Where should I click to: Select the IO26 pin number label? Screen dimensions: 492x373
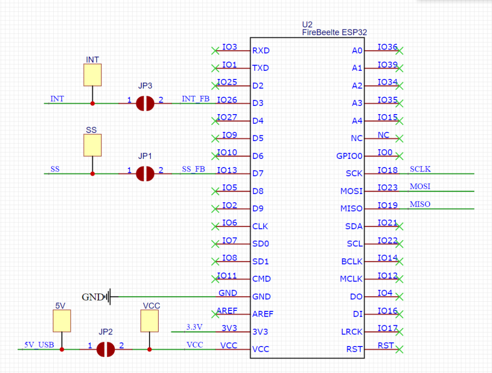coord(227,100)
